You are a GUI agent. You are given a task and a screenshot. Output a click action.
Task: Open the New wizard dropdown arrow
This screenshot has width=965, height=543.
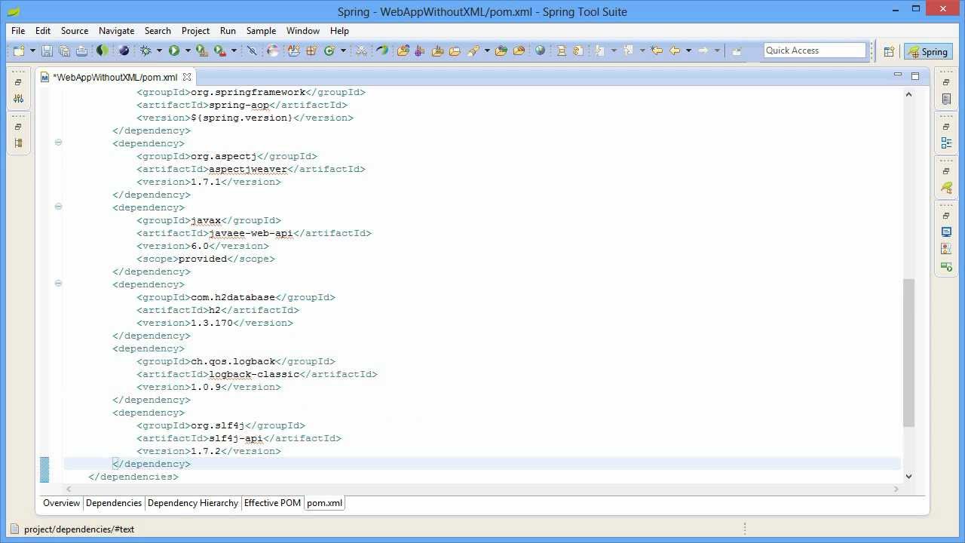32,51
